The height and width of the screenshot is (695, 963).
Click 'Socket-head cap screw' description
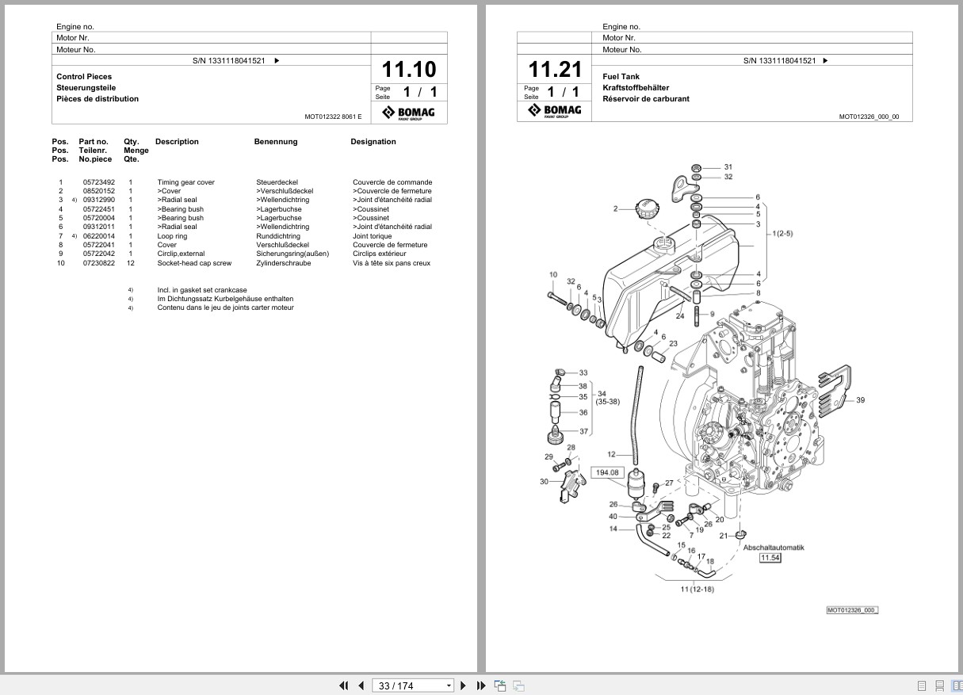[x=194, y=263]
